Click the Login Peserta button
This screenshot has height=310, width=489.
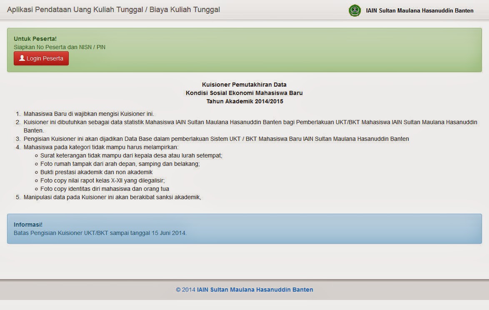click(41, 58)
